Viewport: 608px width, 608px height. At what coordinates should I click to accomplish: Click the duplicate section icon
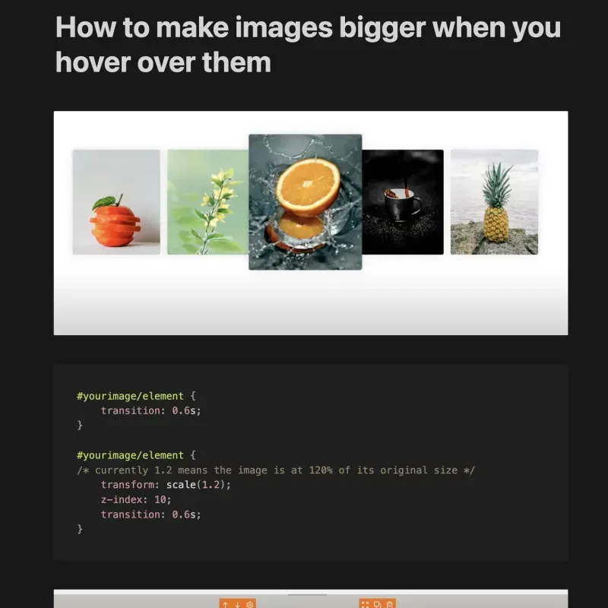tap(377, 604)
